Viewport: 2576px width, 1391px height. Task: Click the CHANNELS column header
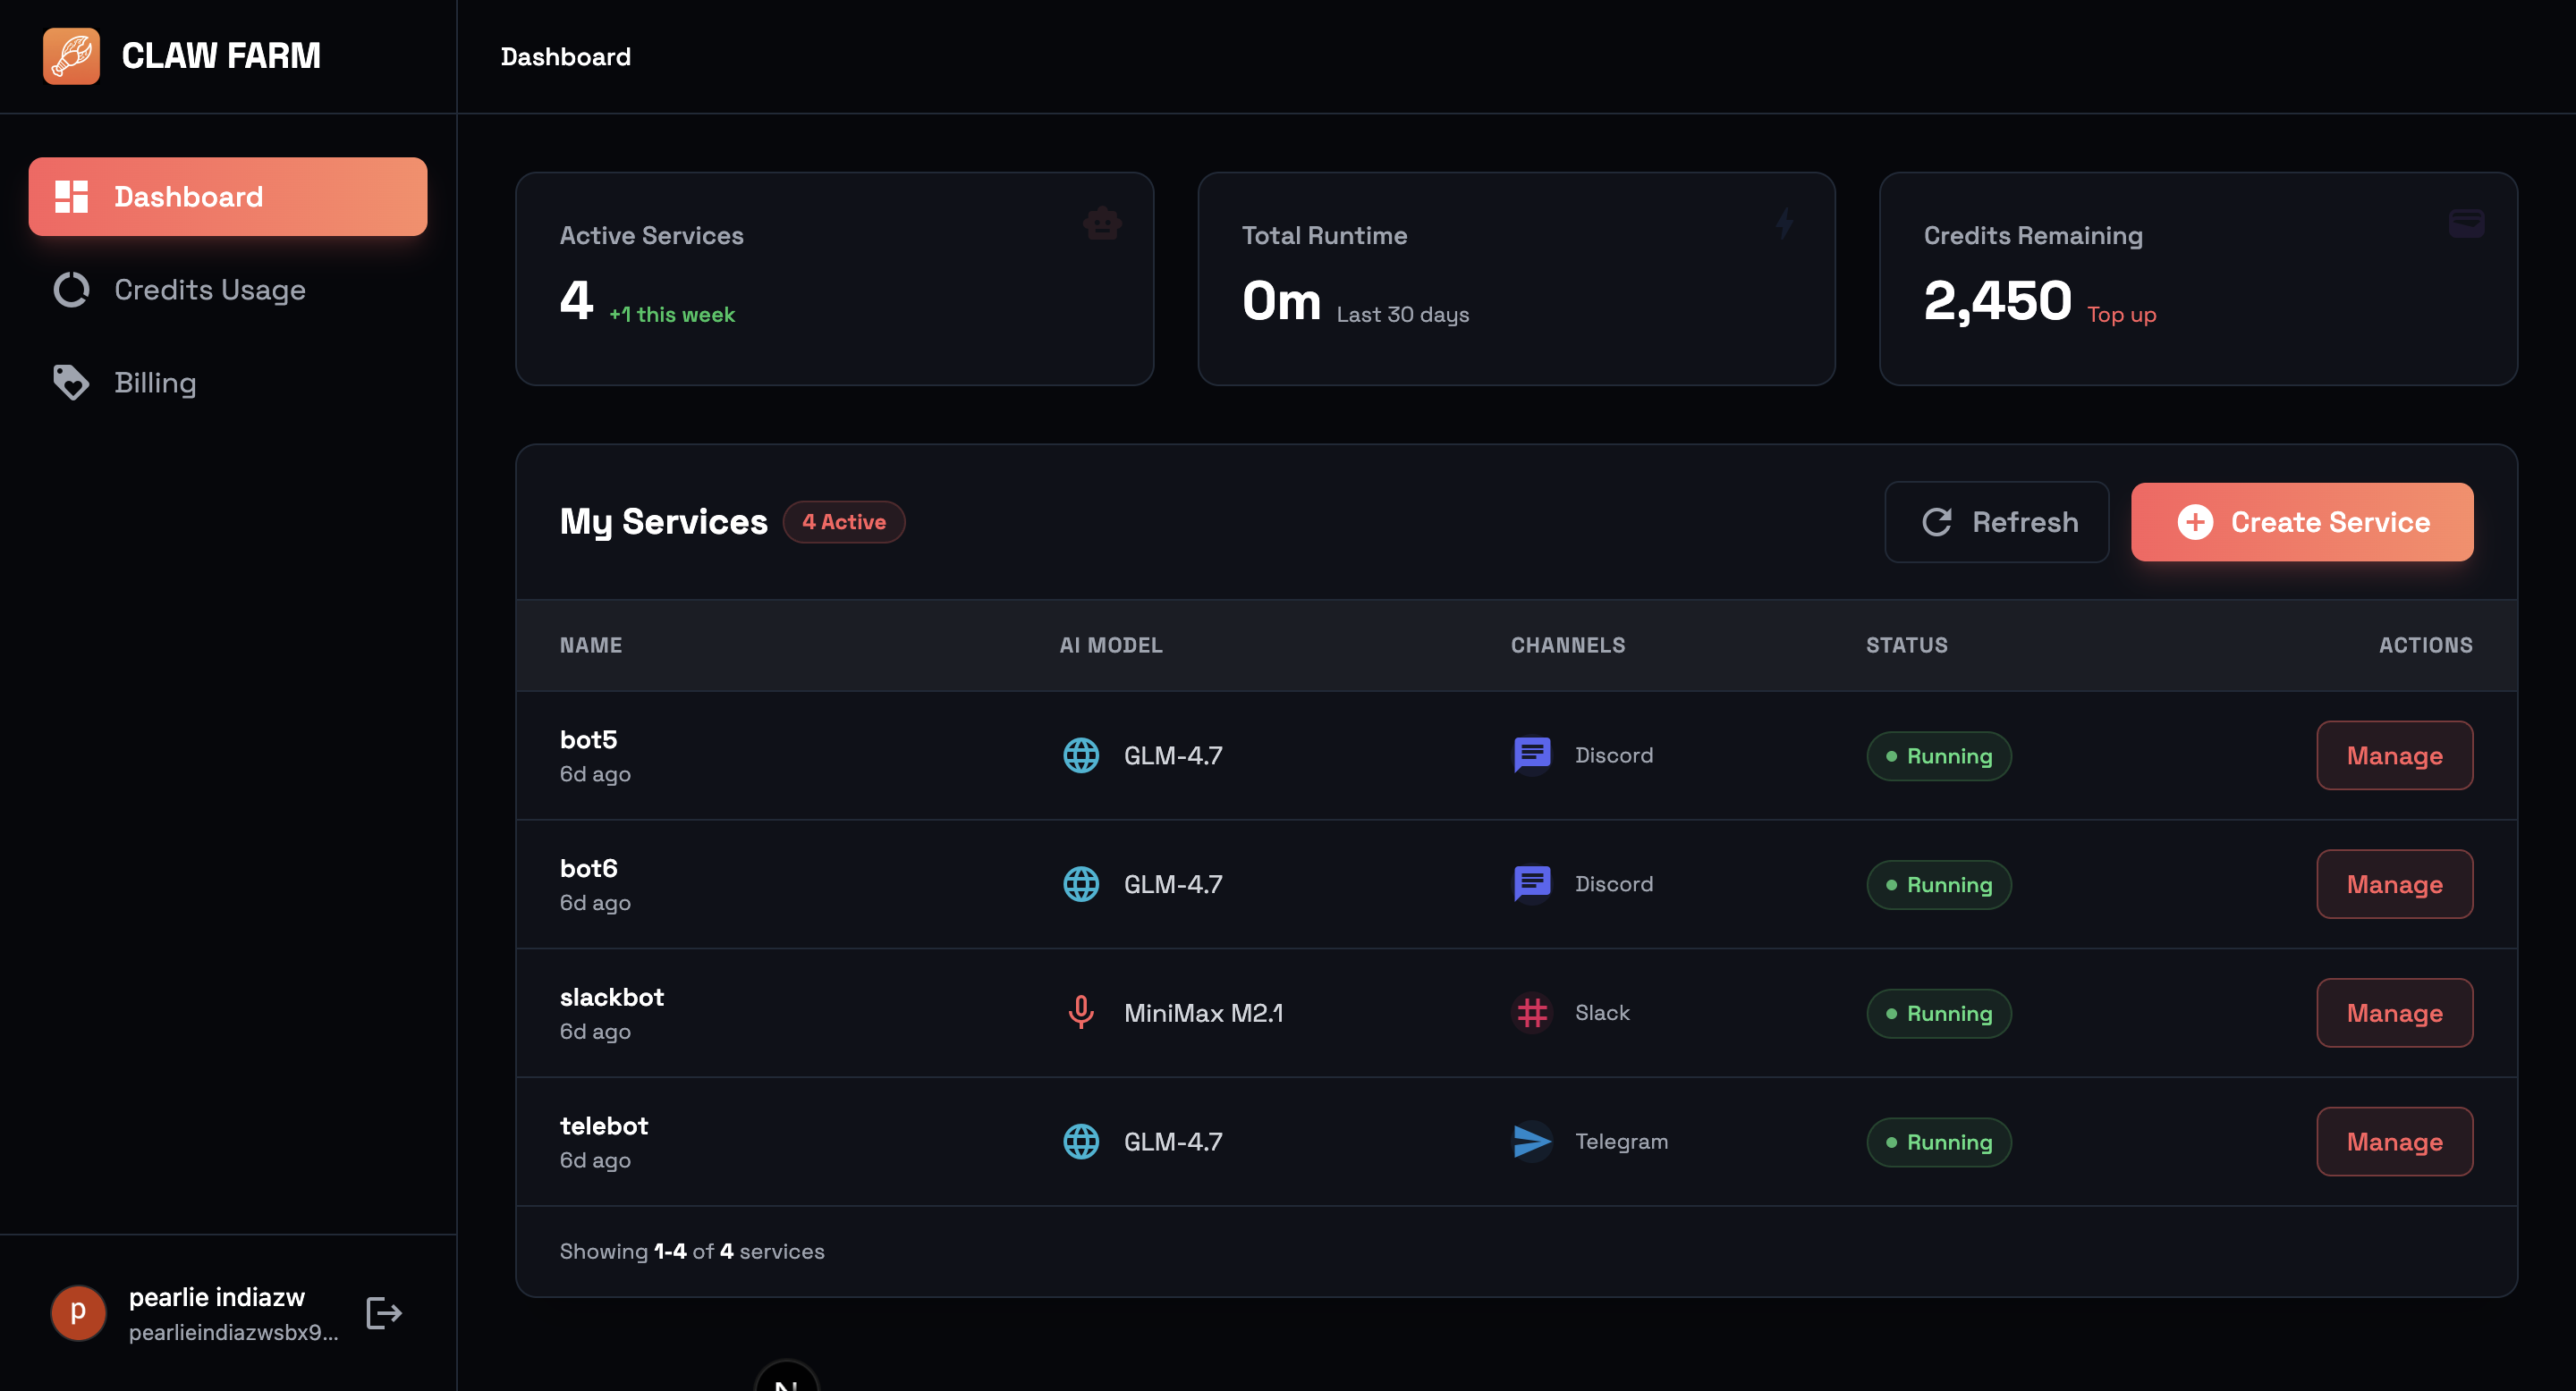pos(1568,645)
